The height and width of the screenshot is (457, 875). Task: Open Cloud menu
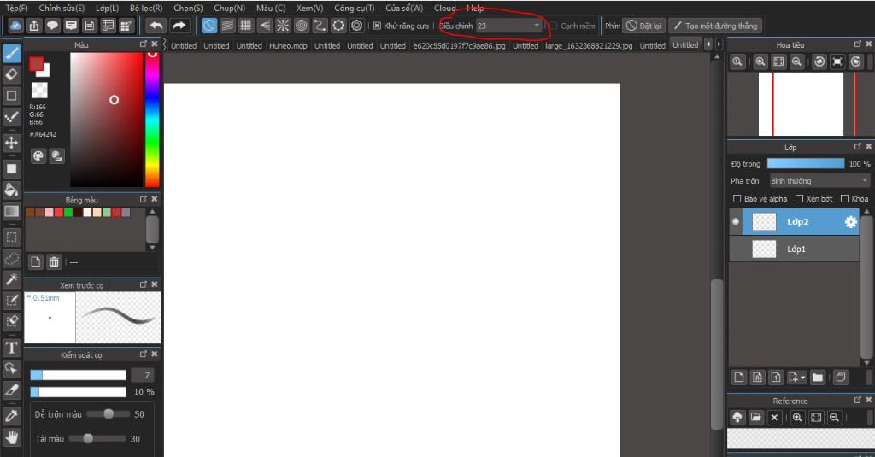pos(444,8)
